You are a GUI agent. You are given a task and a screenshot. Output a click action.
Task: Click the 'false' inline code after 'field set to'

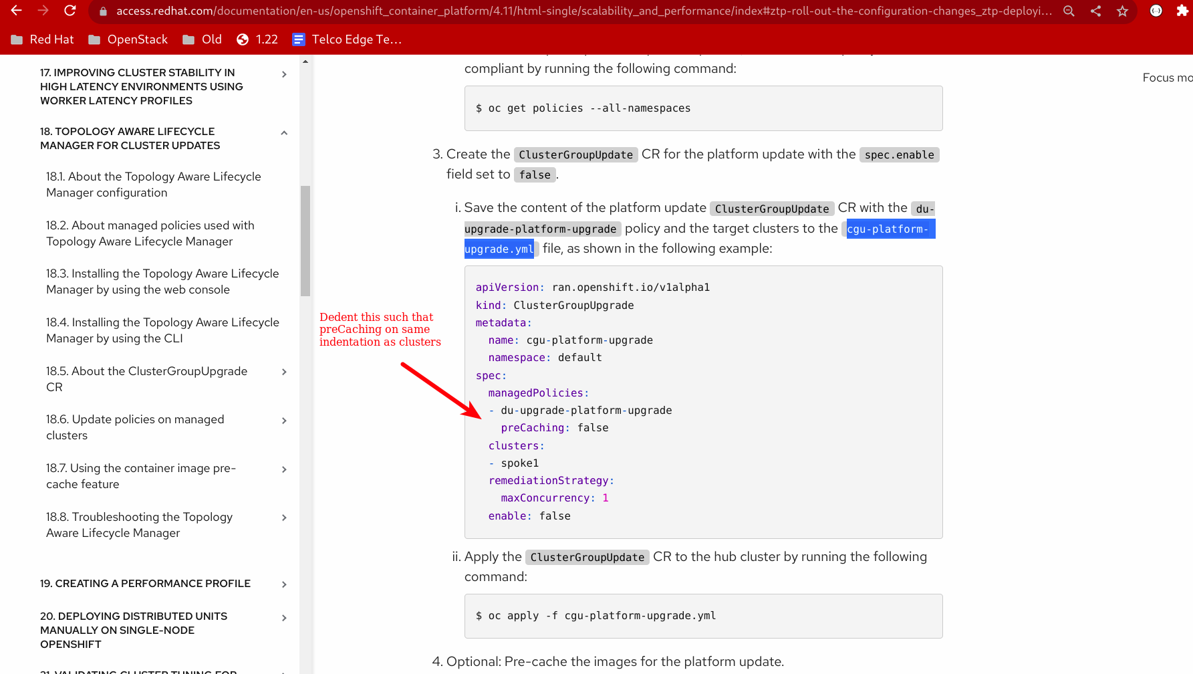535,175
